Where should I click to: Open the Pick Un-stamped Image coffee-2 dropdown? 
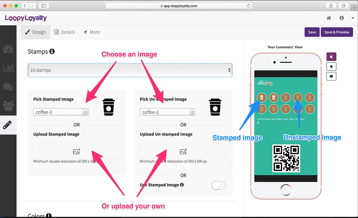167,112
